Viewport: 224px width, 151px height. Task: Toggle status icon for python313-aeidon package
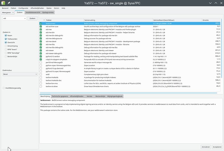[x=41, y=56]
